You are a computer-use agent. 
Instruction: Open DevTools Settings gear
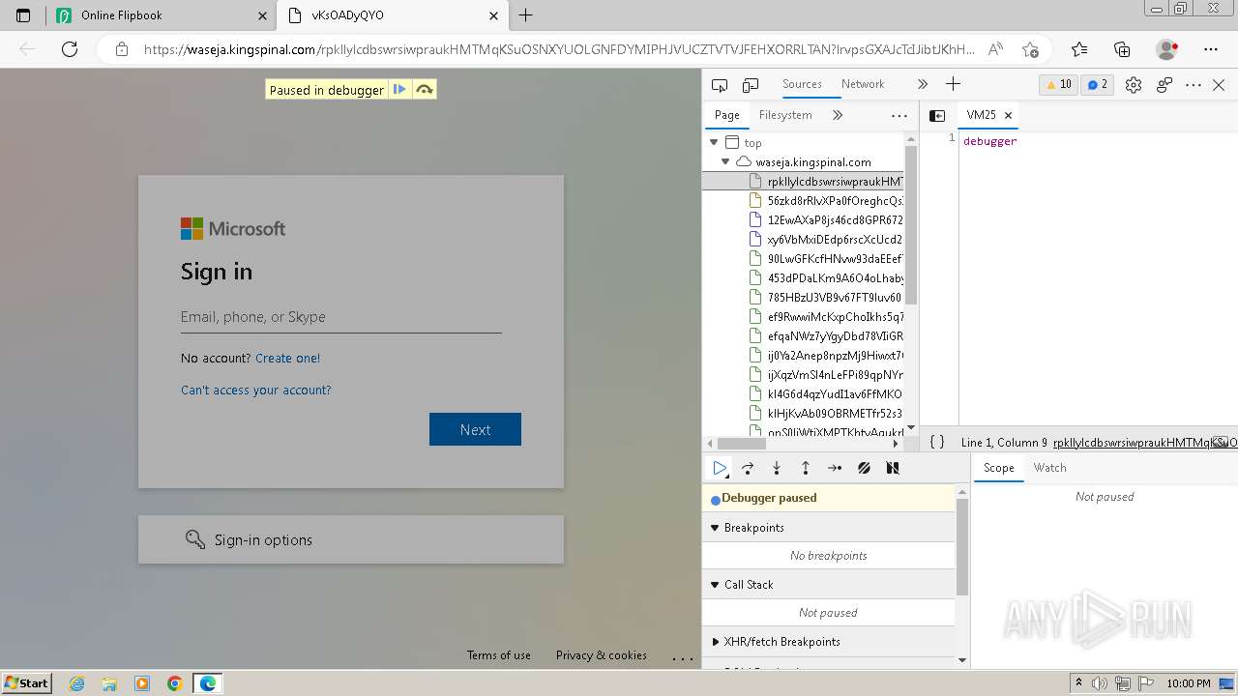coord(1134,85)
